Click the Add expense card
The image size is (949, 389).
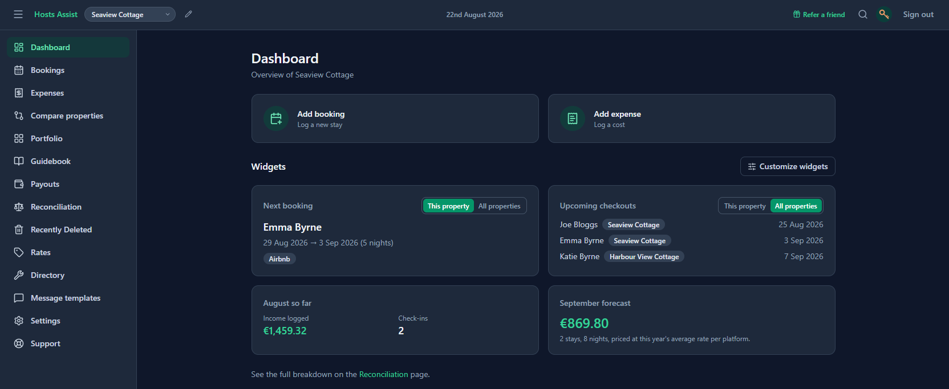pos(692,118)
